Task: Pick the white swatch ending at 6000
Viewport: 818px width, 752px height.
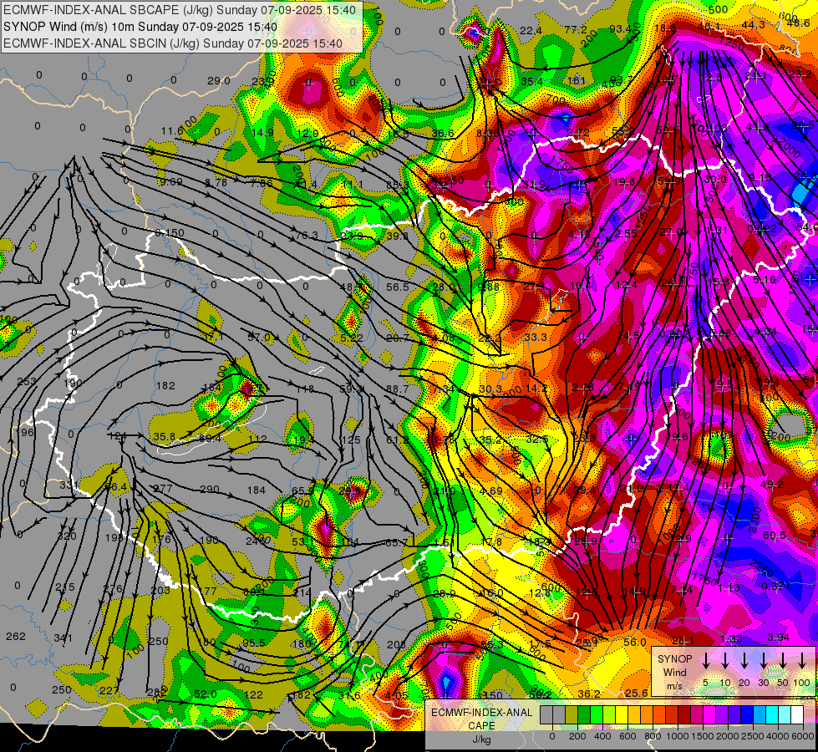Action: [797, 715]
